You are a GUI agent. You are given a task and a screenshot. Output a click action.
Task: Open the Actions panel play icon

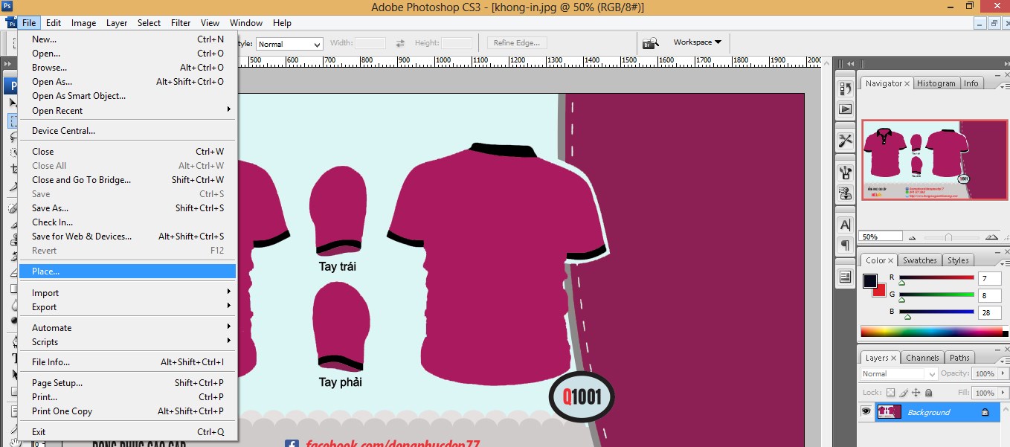[x=845, y=109]
